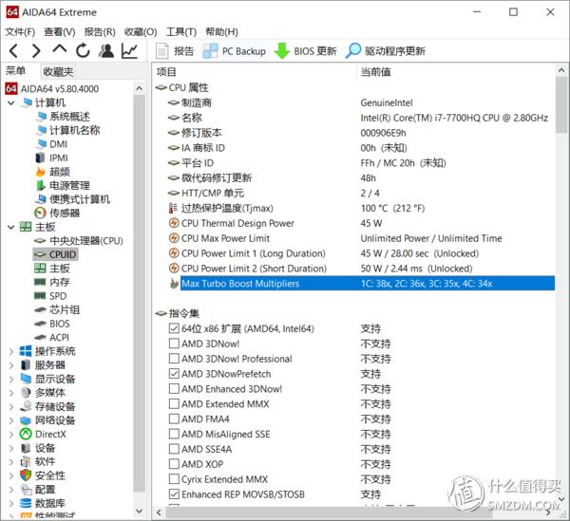Viewport: 570px width, 521px height.
Task: Select the 安全性 shield item
Action: point(43,475)
